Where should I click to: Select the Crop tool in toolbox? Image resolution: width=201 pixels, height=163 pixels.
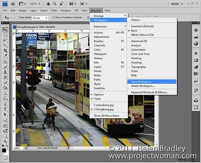click(x=5, y=50)
